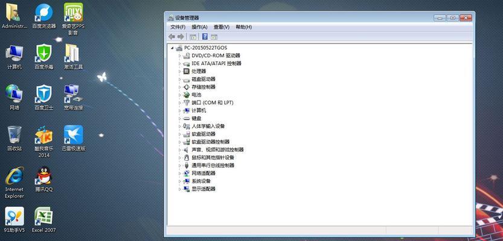Screen dimensions: 503x241
Task: Select the 鼠标和其他指针设备 item
Action: click(213, 158)
